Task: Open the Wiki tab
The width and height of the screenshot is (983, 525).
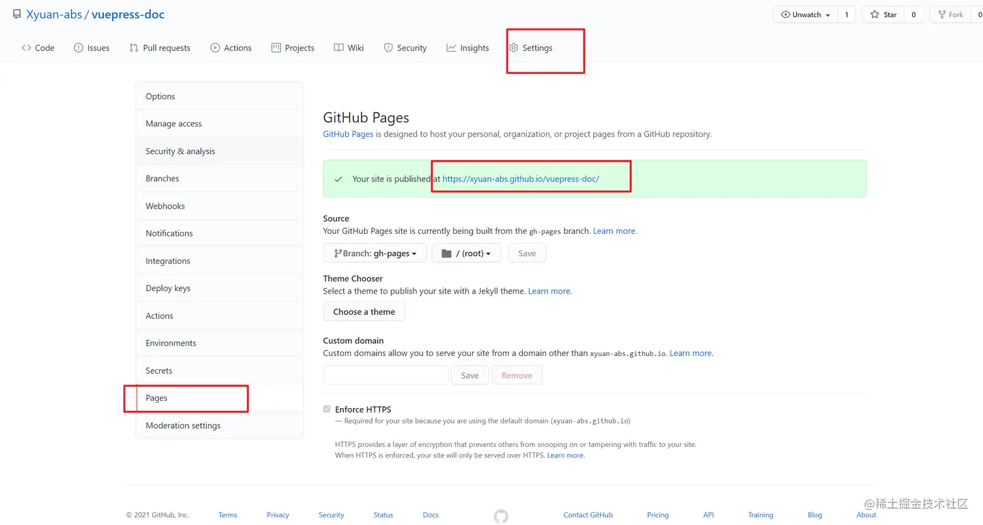Action: [x=348, y=47]
